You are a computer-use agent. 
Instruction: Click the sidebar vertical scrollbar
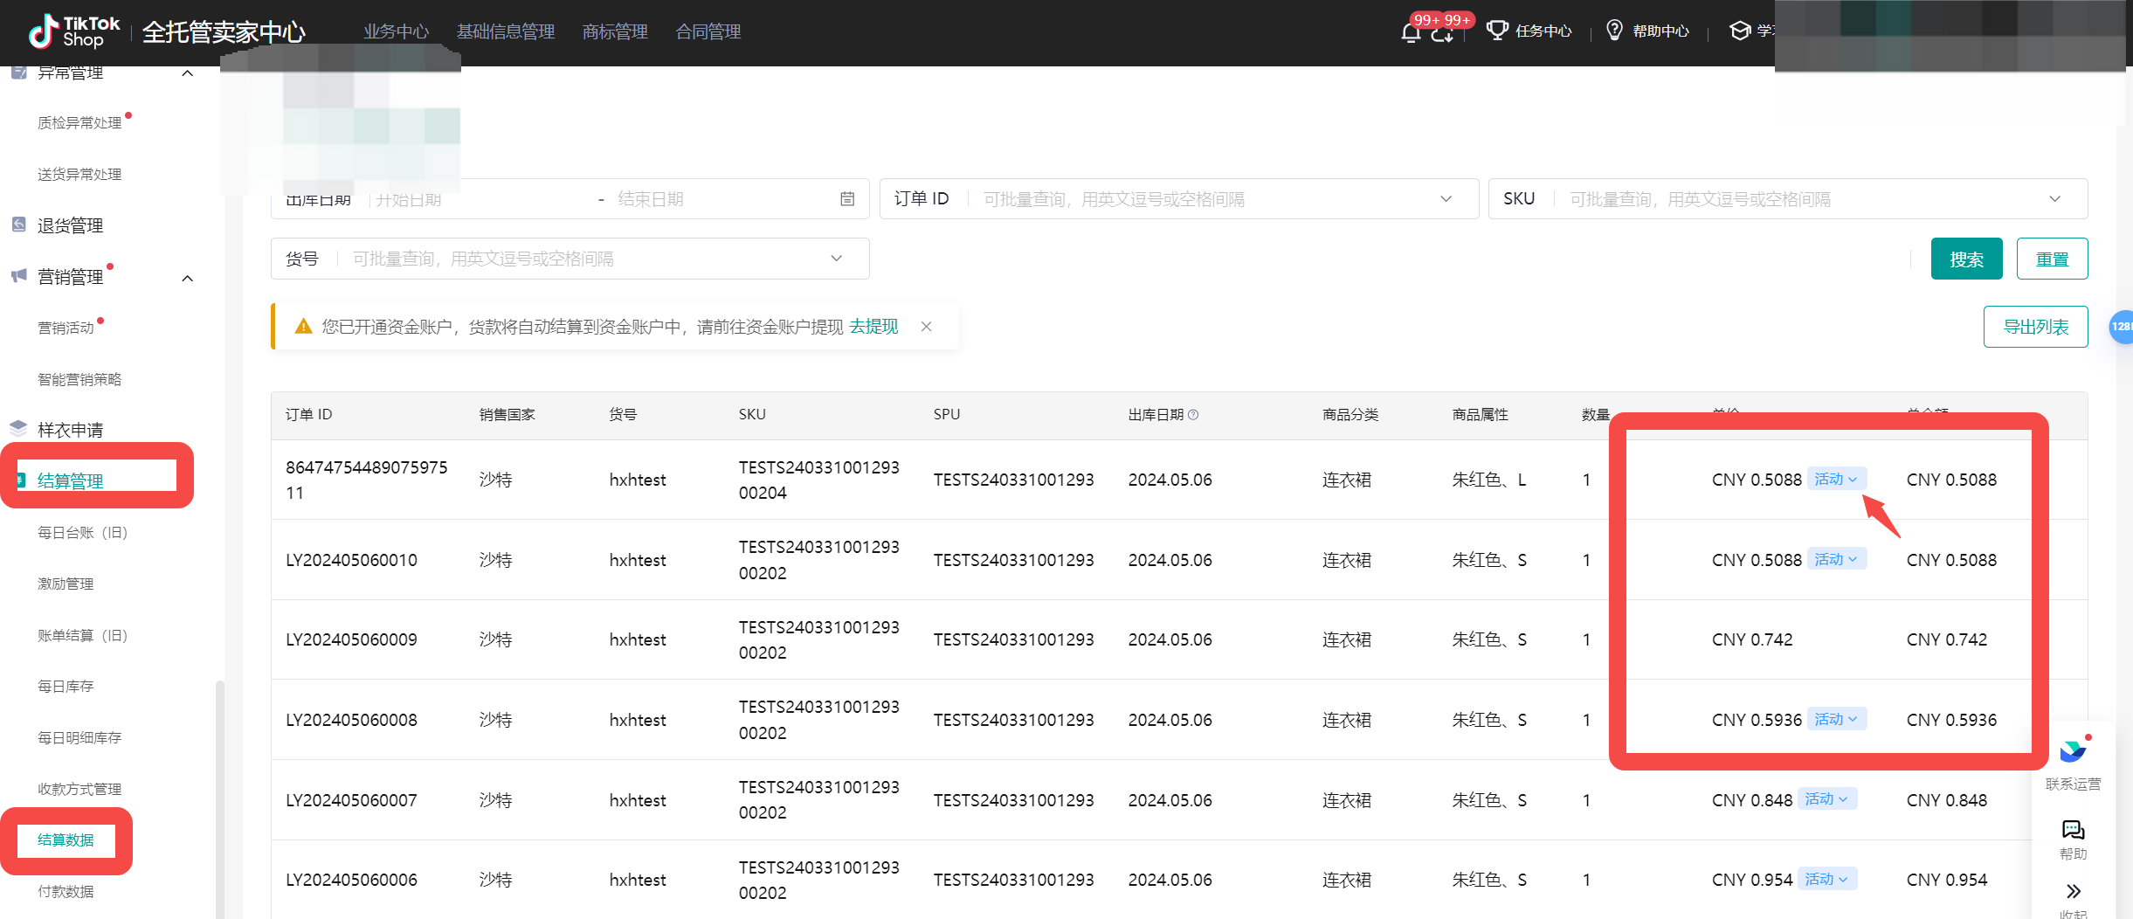click(219, 798)
